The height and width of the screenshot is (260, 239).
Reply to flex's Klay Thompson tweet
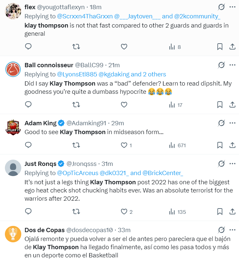coord(28,47)
